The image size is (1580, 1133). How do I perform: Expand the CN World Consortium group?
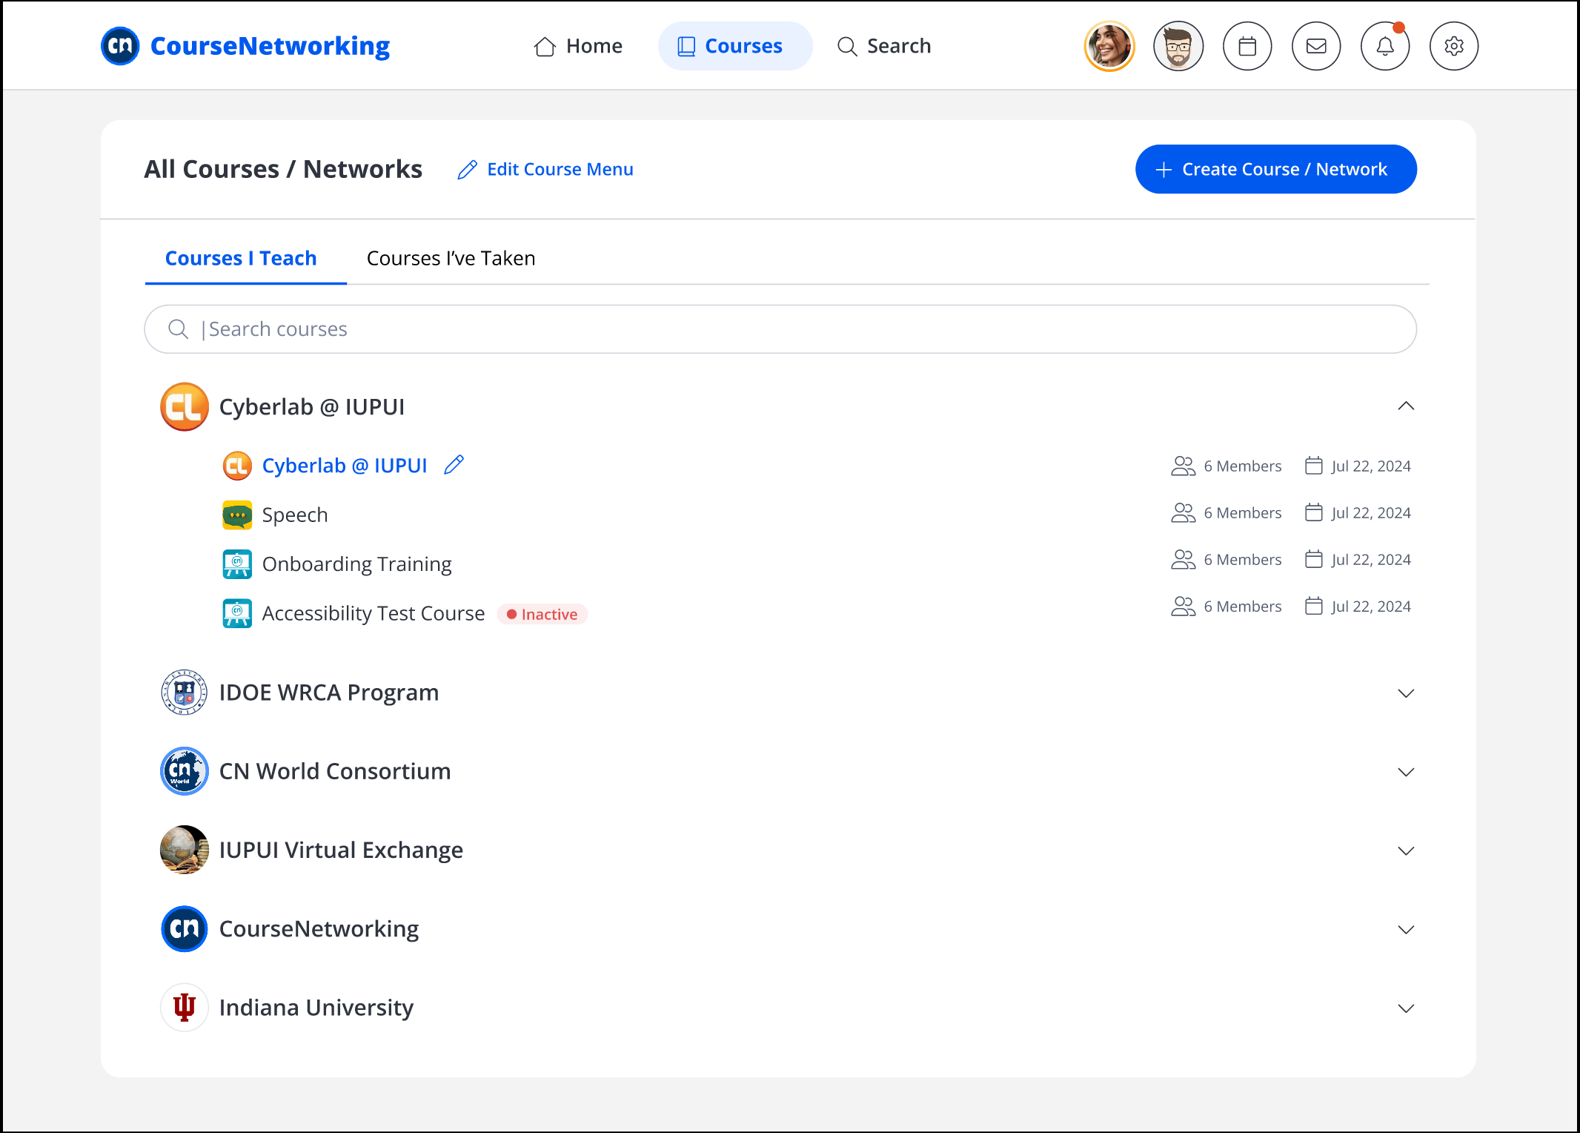click(1406, 772)
